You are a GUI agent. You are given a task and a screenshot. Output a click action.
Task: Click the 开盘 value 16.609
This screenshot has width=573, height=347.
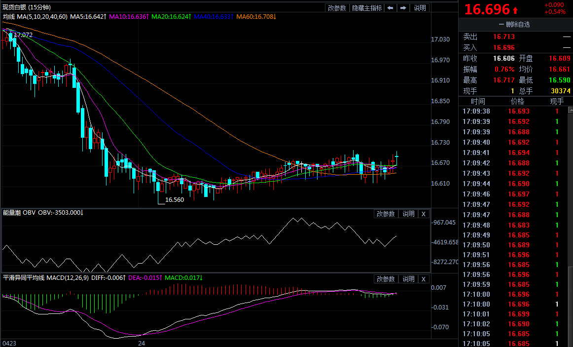tap(560, 59)
